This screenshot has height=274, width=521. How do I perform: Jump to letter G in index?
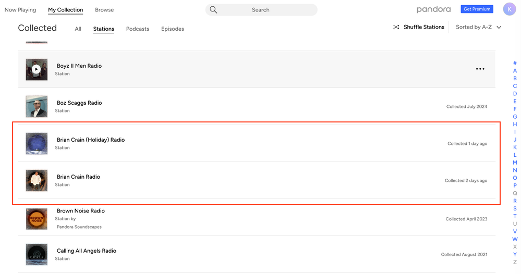point(515,117)
